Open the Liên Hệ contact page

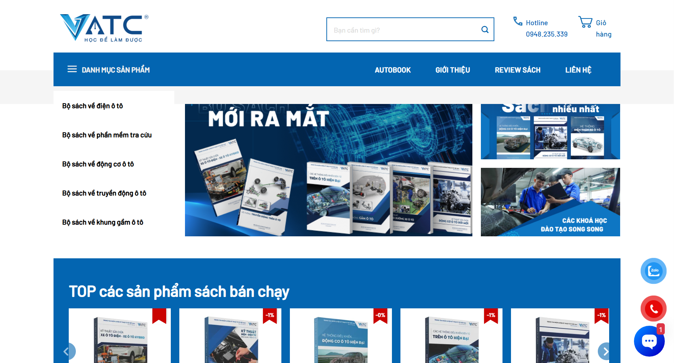tap(578, 70)
